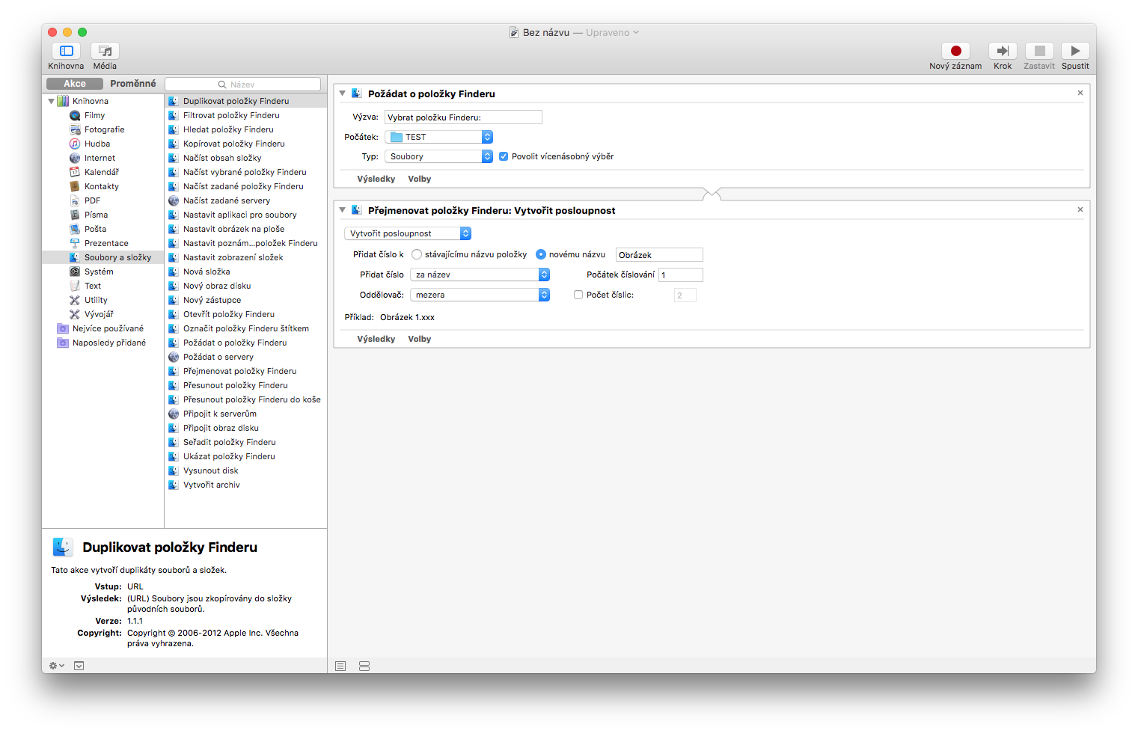Select Fotografie category in library
This screenshot has width=1138, height=733.
tap(103, 129)
